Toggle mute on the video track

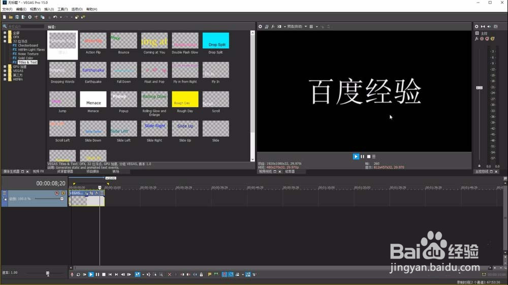click(x=57, y=193)
